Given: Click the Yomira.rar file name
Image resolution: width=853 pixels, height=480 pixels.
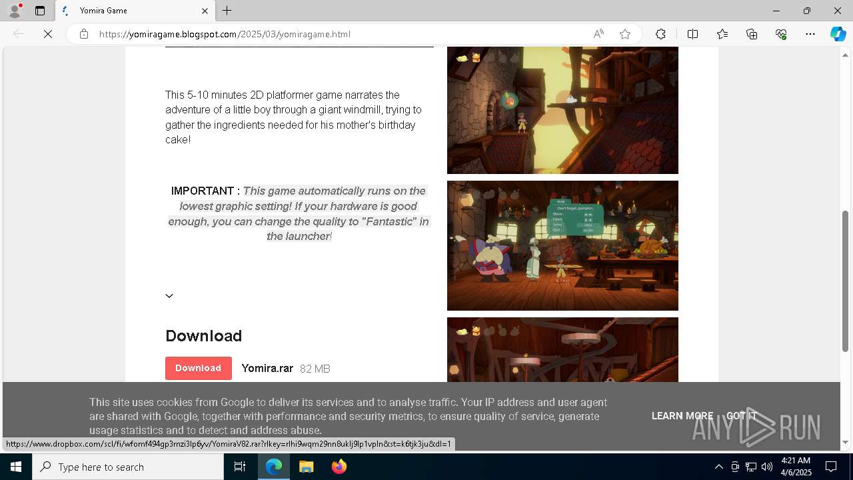Looking at the screenshot, I should 267,368.
